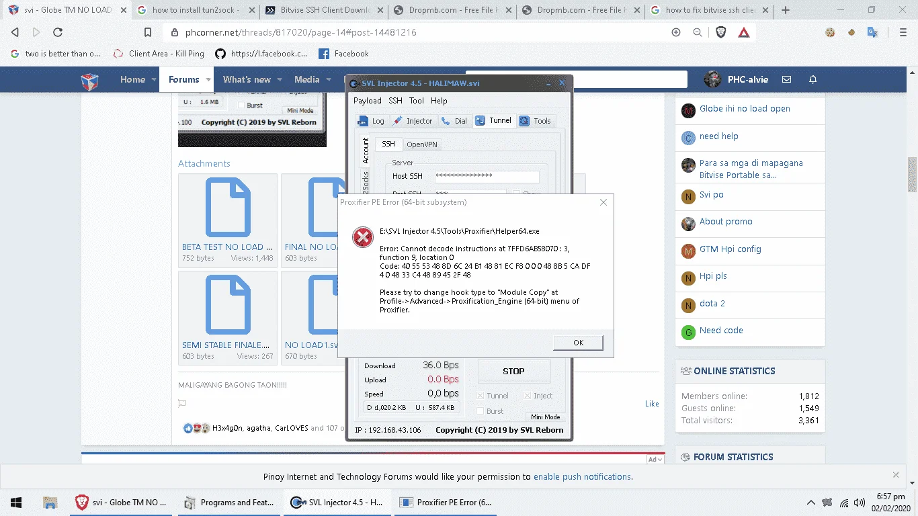Image resolution: width=918 pixels, height=516 pixels.
Task: Open the Windows Start menu
Action: 15,503
